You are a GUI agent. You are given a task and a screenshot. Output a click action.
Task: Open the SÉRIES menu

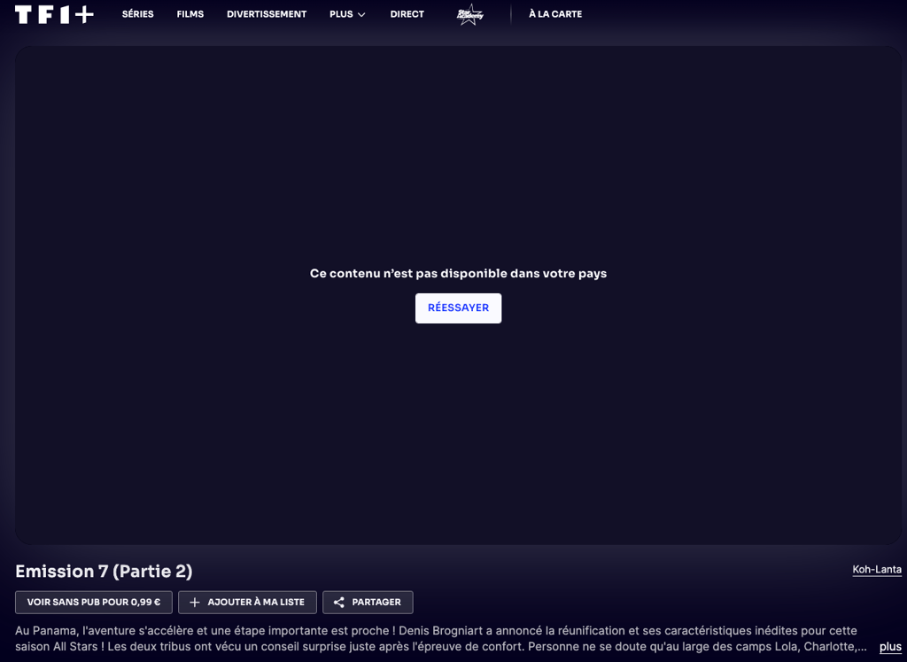tap(137, 14)
